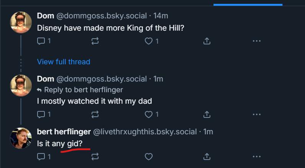The image size is (305, 168).
Task: Open Dom's avatar on the top post
Action: (21, 22)
